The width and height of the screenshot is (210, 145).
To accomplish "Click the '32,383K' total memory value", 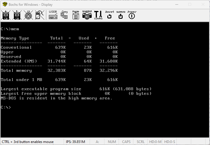I will tap(56, 71).
